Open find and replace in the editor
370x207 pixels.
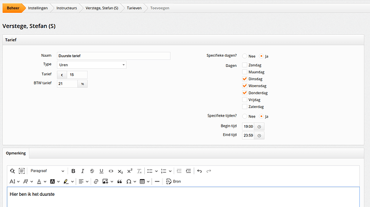(12, 171)
